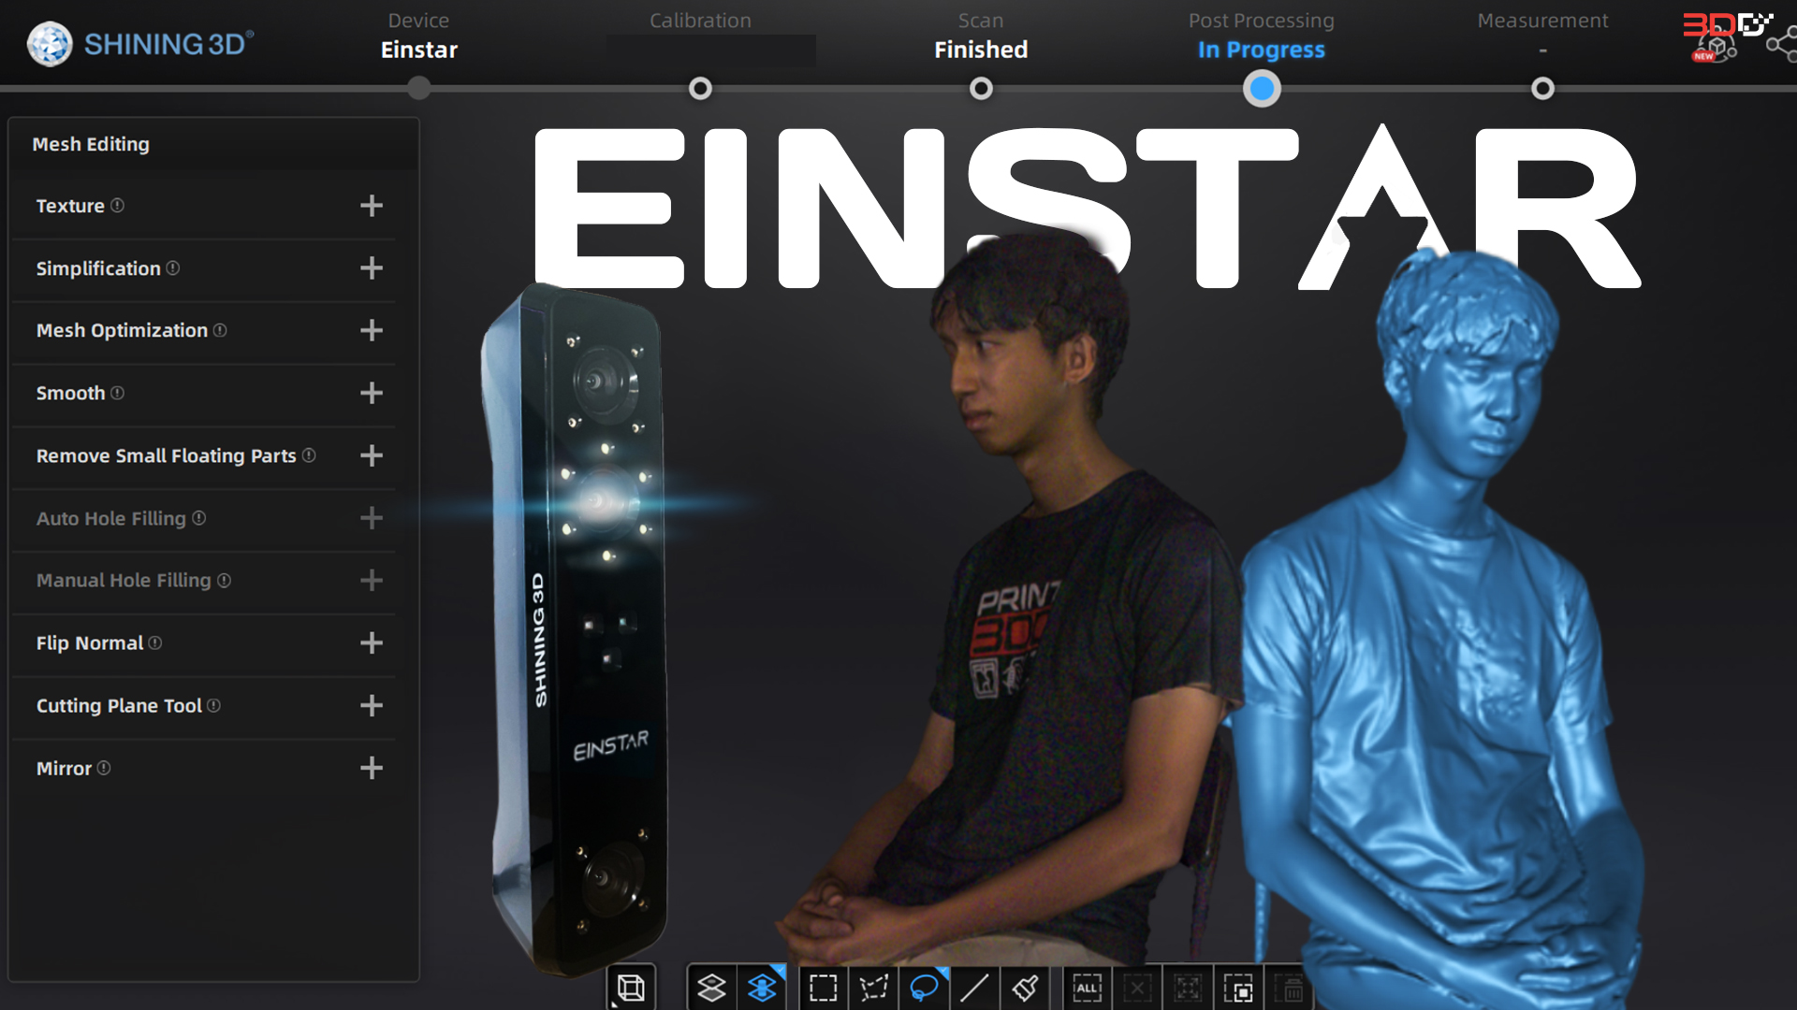
Task: Expand the Manual Hole Filling section
Action: (372, 581)
